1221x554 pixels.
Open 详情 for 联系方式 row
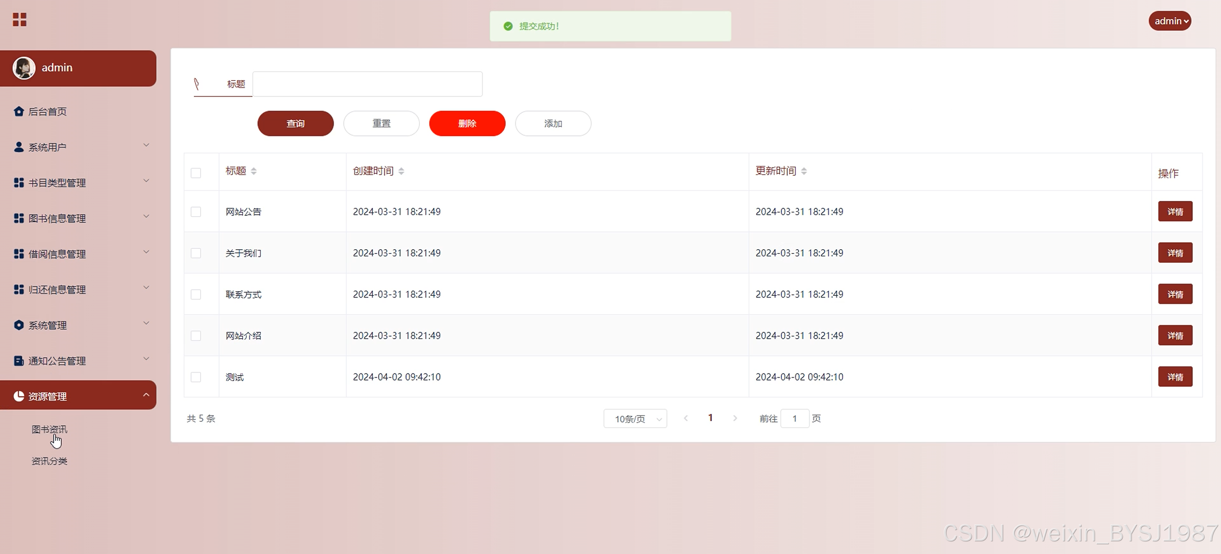pos(1175,294)
